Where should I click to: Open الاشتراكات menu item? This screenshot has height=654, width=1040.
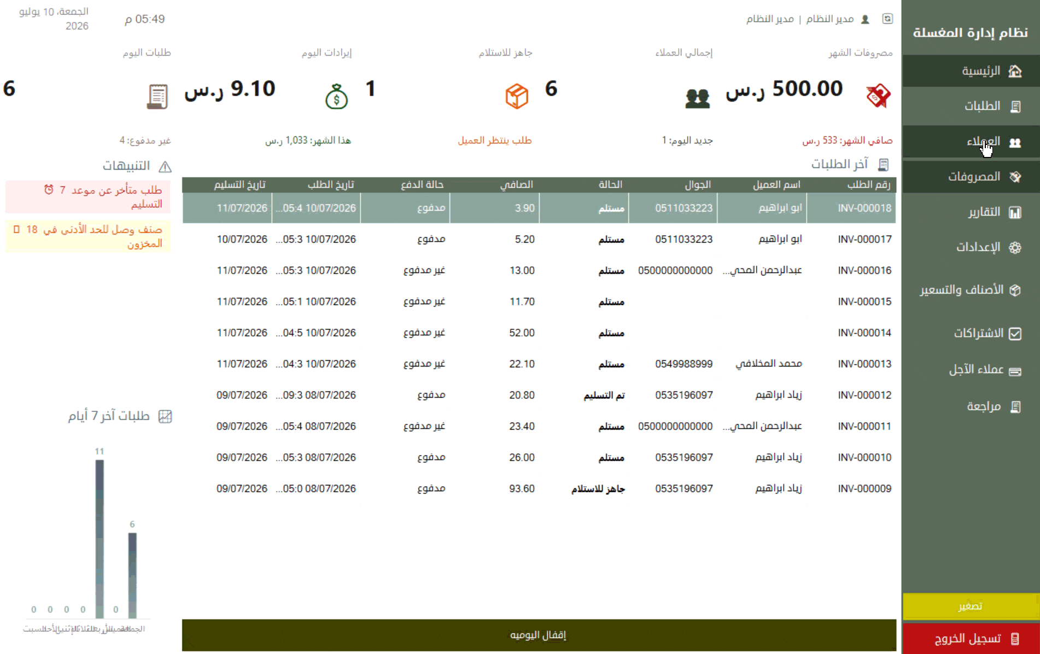(x=971, y=334)
